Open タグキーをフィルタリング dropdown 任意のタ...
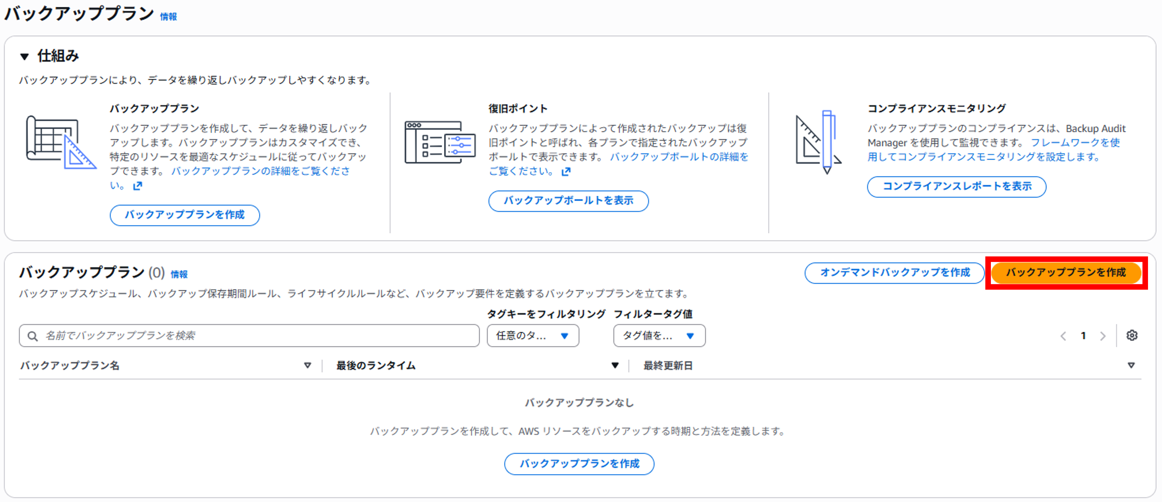Image resolution: width=1162 pixels, height=502 pixels. coord(533,336)
